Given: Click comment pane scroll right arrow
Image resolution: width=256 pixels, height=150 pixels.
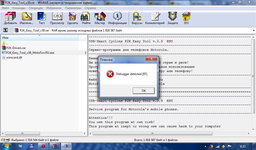Looking at the screenshot, I should click(x=249, y=133).
